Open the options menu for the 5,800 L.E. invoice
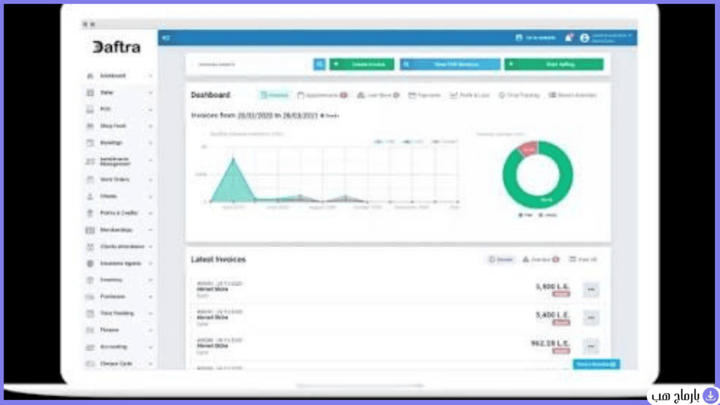Image resolution: width=720 pixels, height=405 pixels. (x=591, y=290)
